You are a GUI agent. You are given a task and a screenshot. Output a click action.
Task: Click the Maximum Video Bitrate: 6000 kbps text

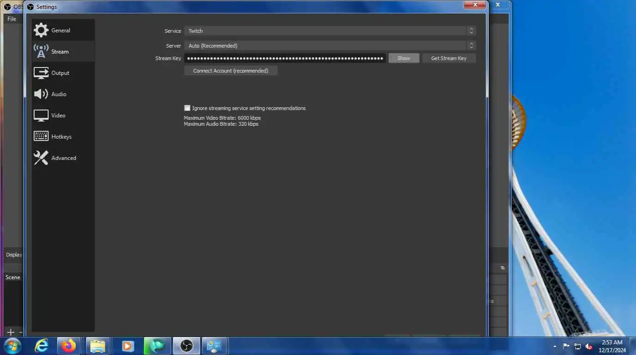(x=222, y=118)
